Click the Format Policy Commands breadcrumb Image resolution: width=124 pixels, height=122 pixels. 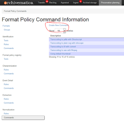click(x=15, y=11)
